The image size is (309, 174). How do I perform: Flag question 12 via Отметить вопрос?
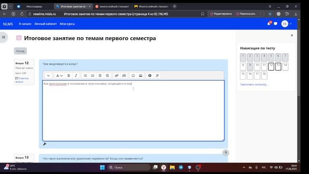pyautogui.click(x=22, y=80)
